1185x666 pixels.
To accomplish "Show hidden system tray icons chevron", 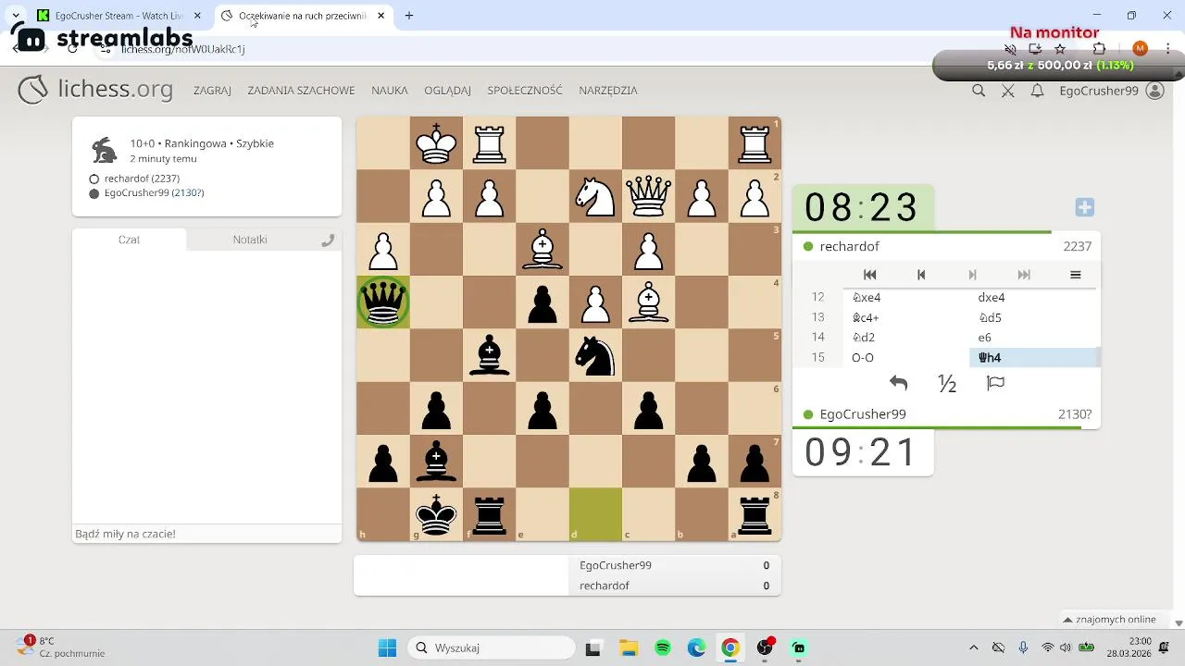I will [x=973, y=647].
